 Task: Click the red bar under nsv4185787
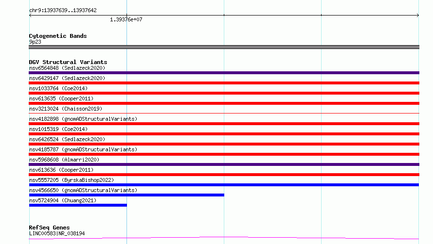coord(224,154)
